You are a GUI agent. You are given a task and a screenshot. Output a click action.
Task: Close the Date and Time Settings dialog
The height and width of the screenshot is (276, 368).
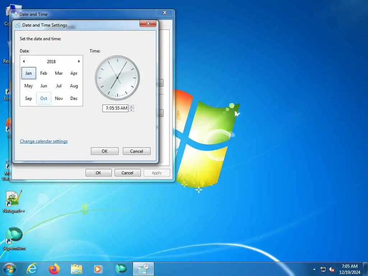tap(148, 23)
